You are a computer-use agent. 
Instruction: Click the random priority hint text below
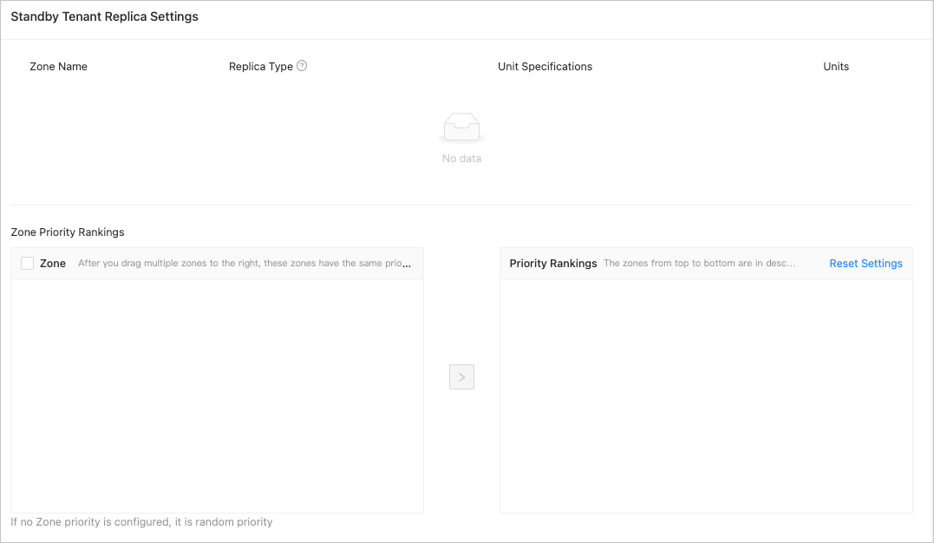click(x=141, y=522)
